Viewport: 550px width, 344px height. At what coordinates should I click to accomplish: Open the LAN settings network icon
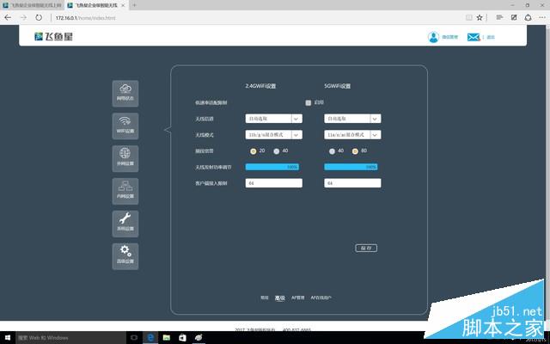(125, 191)
